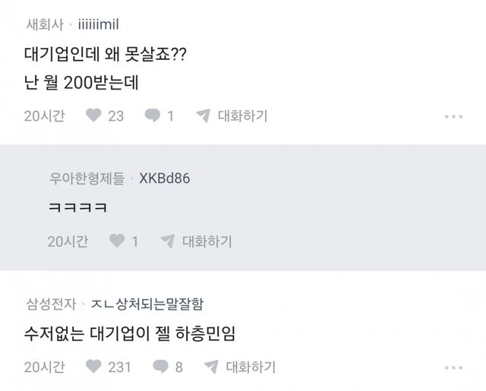Tap paper plane icon on XKBd86 reply

coord(168,241)
